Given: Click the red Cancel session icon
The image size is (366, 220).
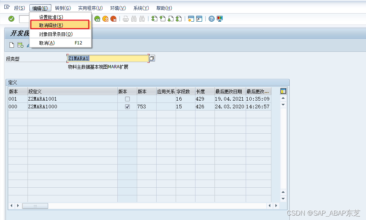Looking at the screenshot, I should click(113, 19).
